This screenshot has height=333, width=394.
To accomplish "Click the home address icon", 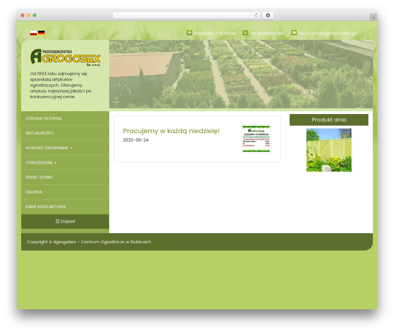I will click(x=189, y=33).
